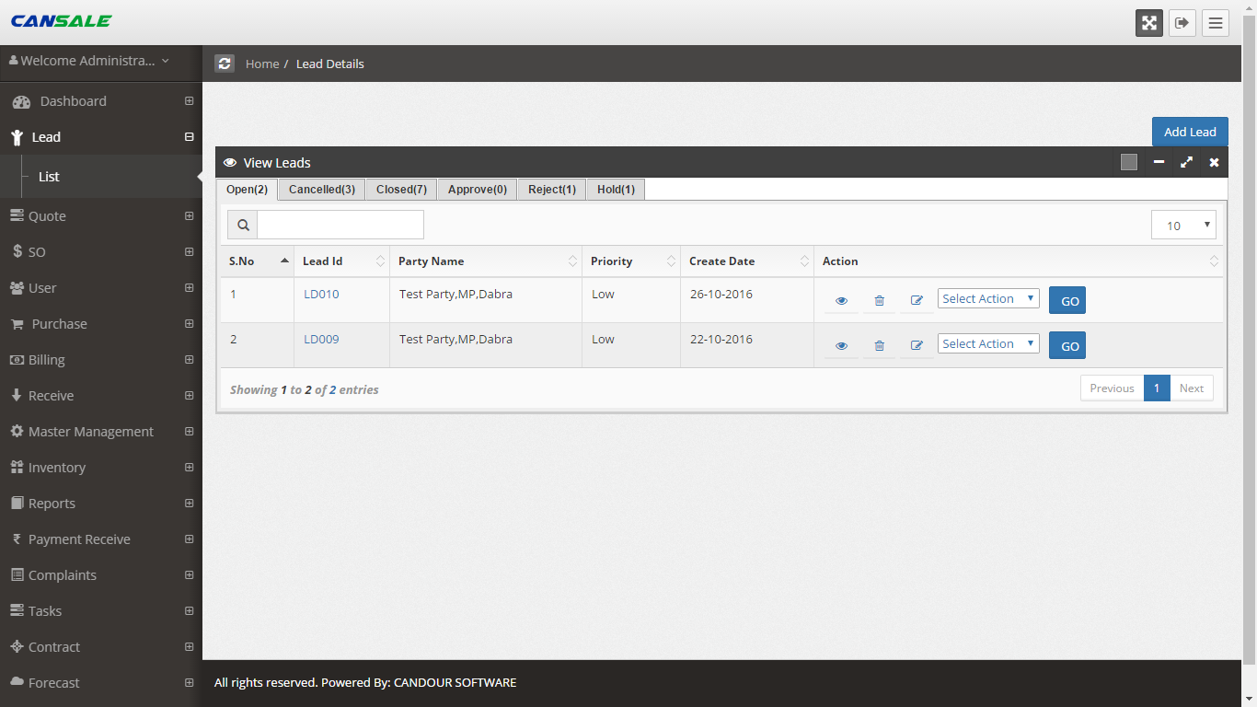This screenshot has height=707, width=1257.
Task: Click the CANSALE logo
Action: 61,20
